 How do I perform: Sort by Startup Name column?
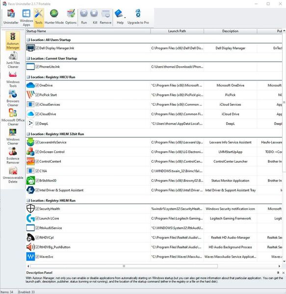[x=88, y=31]
